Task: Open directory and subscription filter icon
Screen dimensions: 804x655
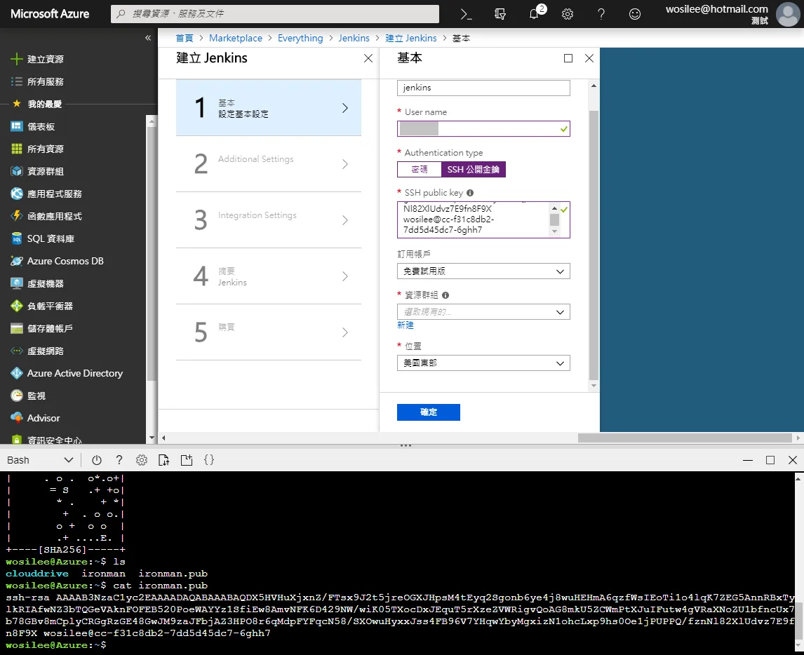Action: point(500,14)
